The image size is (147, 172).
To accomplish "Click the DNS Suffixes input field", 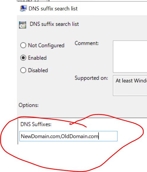I will [x=68, y=136].
